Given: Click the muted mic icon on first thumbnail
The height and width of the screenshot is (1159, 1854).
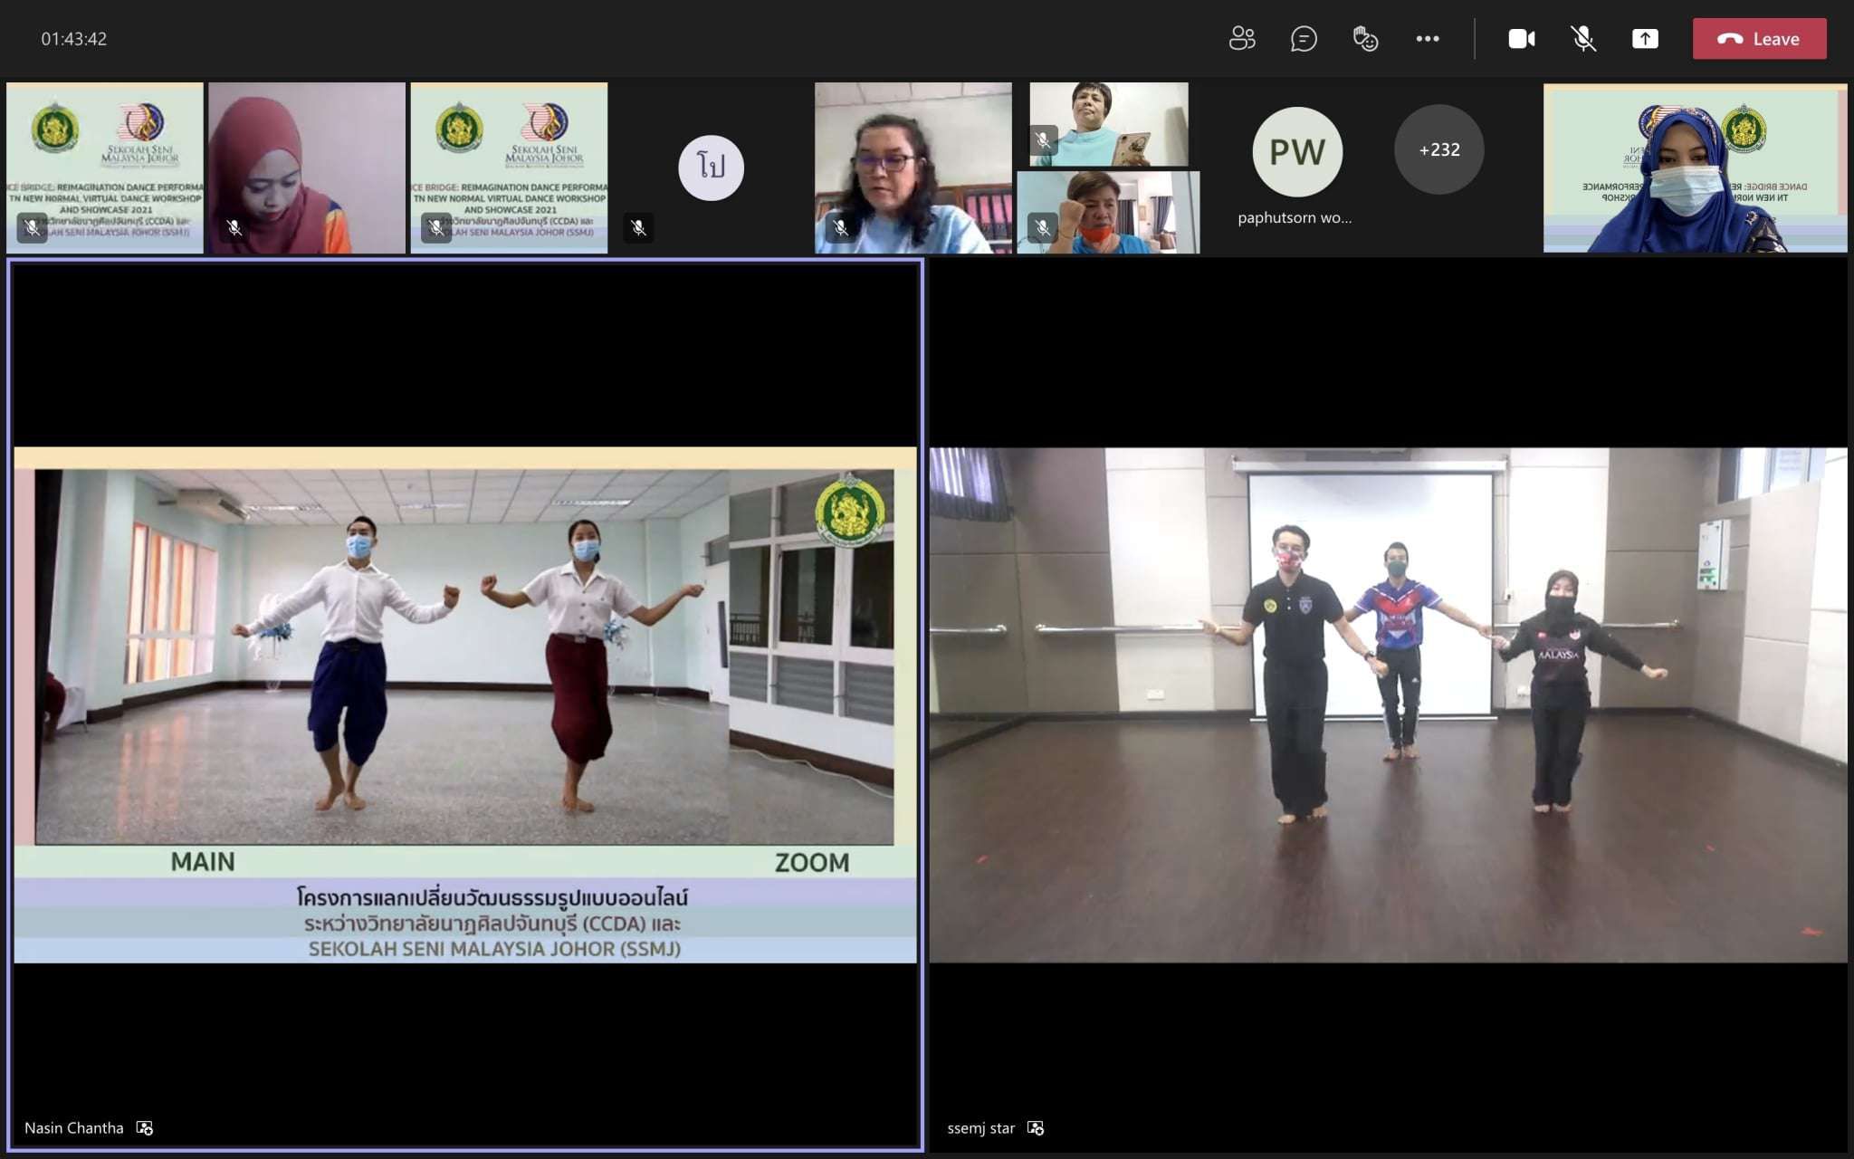Looking at the screenshot, I should click(x=32, y=227).
